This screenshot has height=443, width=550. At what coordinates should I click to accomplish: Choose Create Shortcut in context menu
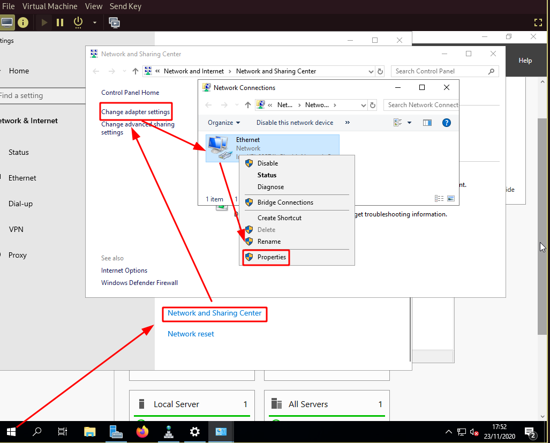coord(297,218)
